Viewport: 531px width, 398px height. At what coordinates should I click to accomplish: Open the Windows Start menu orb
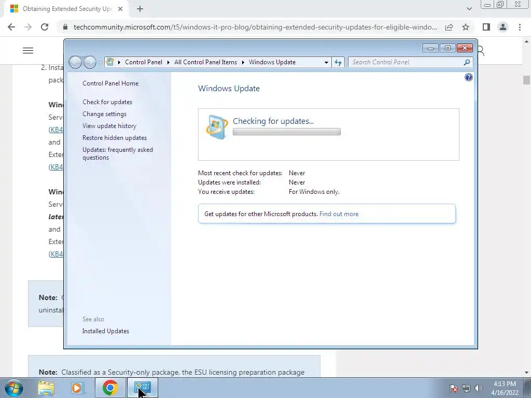tap(13, 388)
